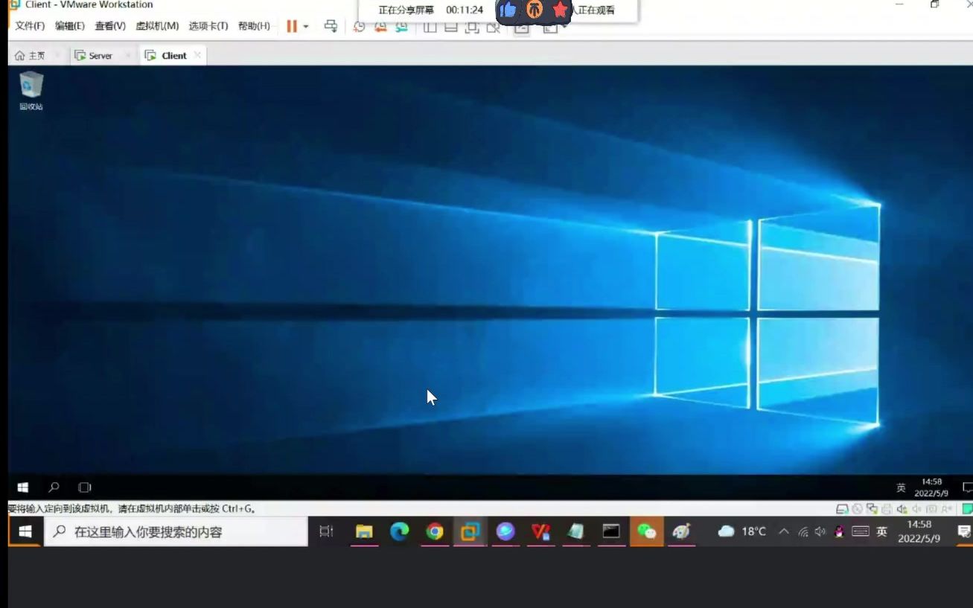Open the 虚拟机(M) menu
Screen dimensions: 973x608
[x=157, y=26]
